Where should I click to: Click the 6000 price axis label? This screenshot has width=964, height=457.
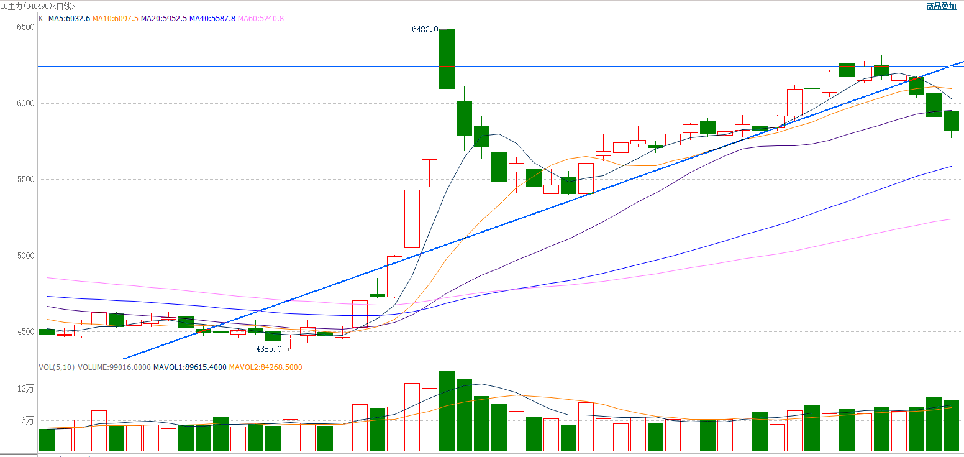[x=26, y=104]
